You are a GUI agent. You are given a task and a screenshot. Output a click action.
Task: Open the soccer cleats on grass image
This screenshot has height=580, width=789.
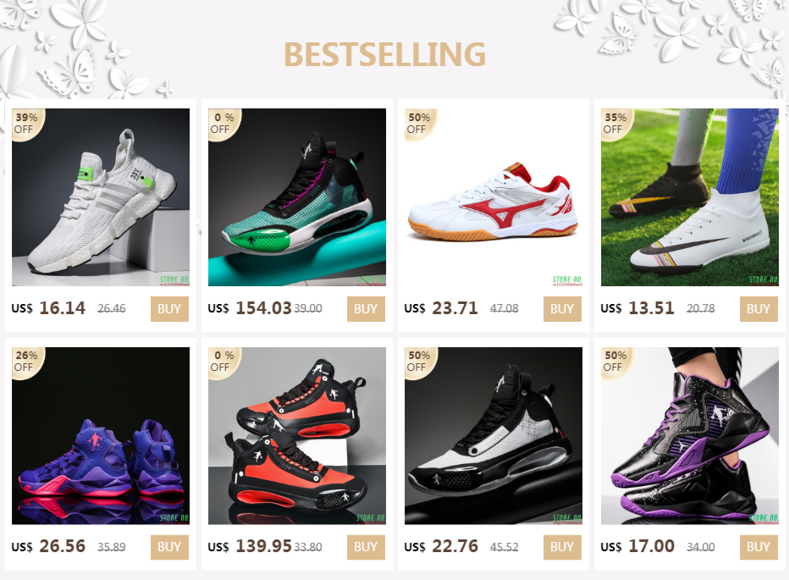click(689, 197)
